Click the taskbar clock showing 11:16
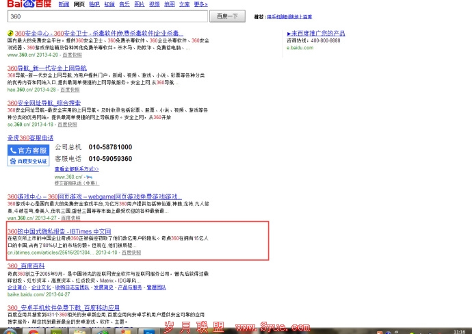 [460, 331]
